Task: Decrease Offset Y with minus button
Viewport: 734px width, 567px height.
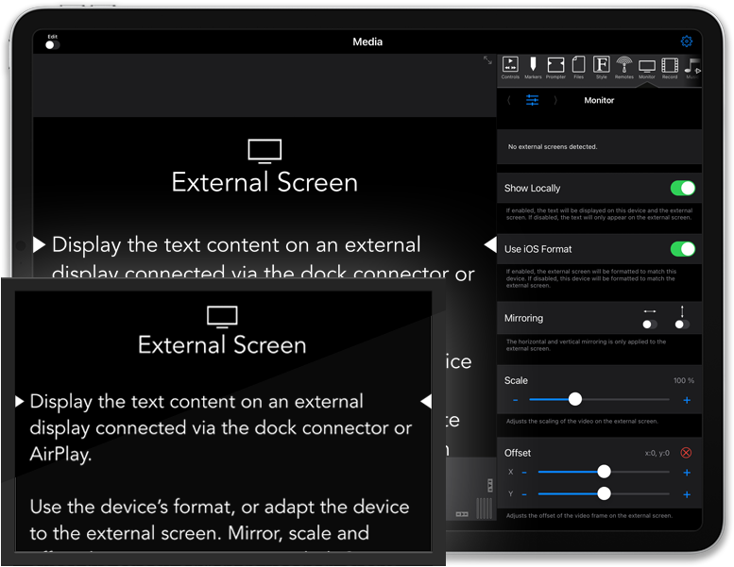Action: tap(524, 494)
